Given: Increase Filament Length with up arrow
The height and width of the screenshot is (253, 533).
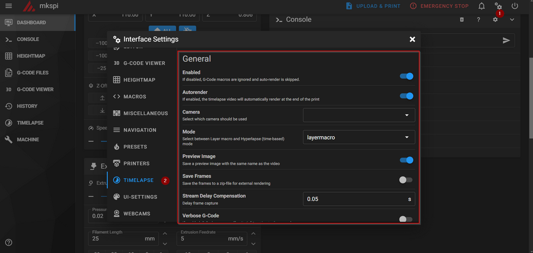Looking at the screenshot, I should click(165, 234).
